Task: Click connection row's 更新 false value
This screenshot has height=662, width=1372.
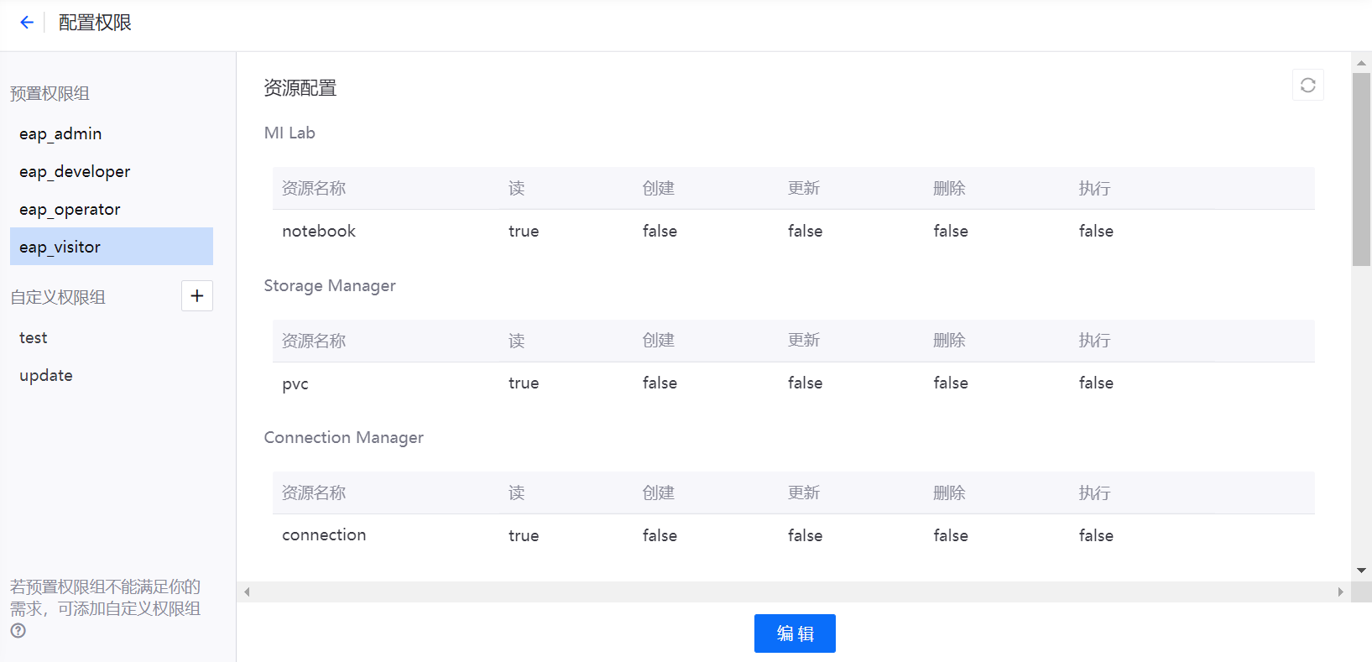Action: pos(805,535)
